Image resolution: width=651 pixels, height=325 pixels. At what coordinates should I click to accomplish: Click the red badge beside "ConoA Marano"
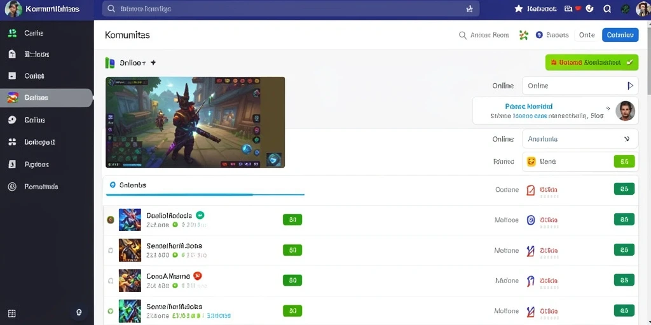click(x=198, y=275)
